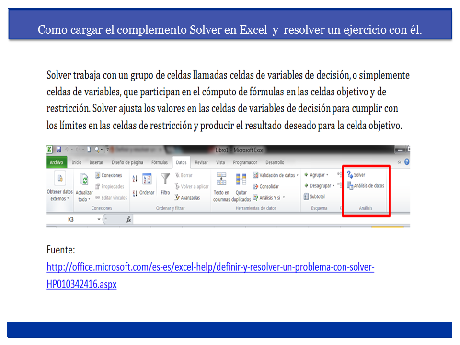Switch to the Insertar ribbon tab
Image resolution: width=460 pixels, height=345 pixels.
coord(96,162)
